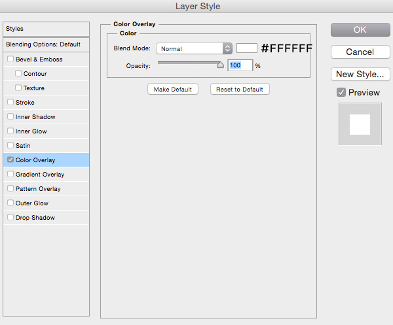Select the Contour label
The image size is (393, 325).
click(x=35, y=73)
